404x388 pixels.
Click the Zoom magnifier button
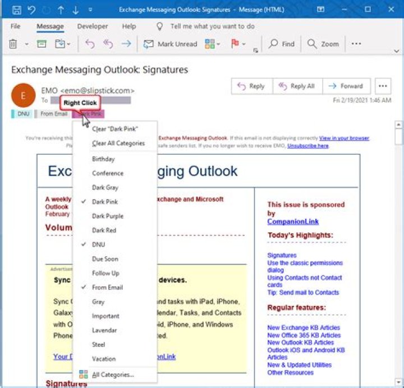tap(323, 44)
